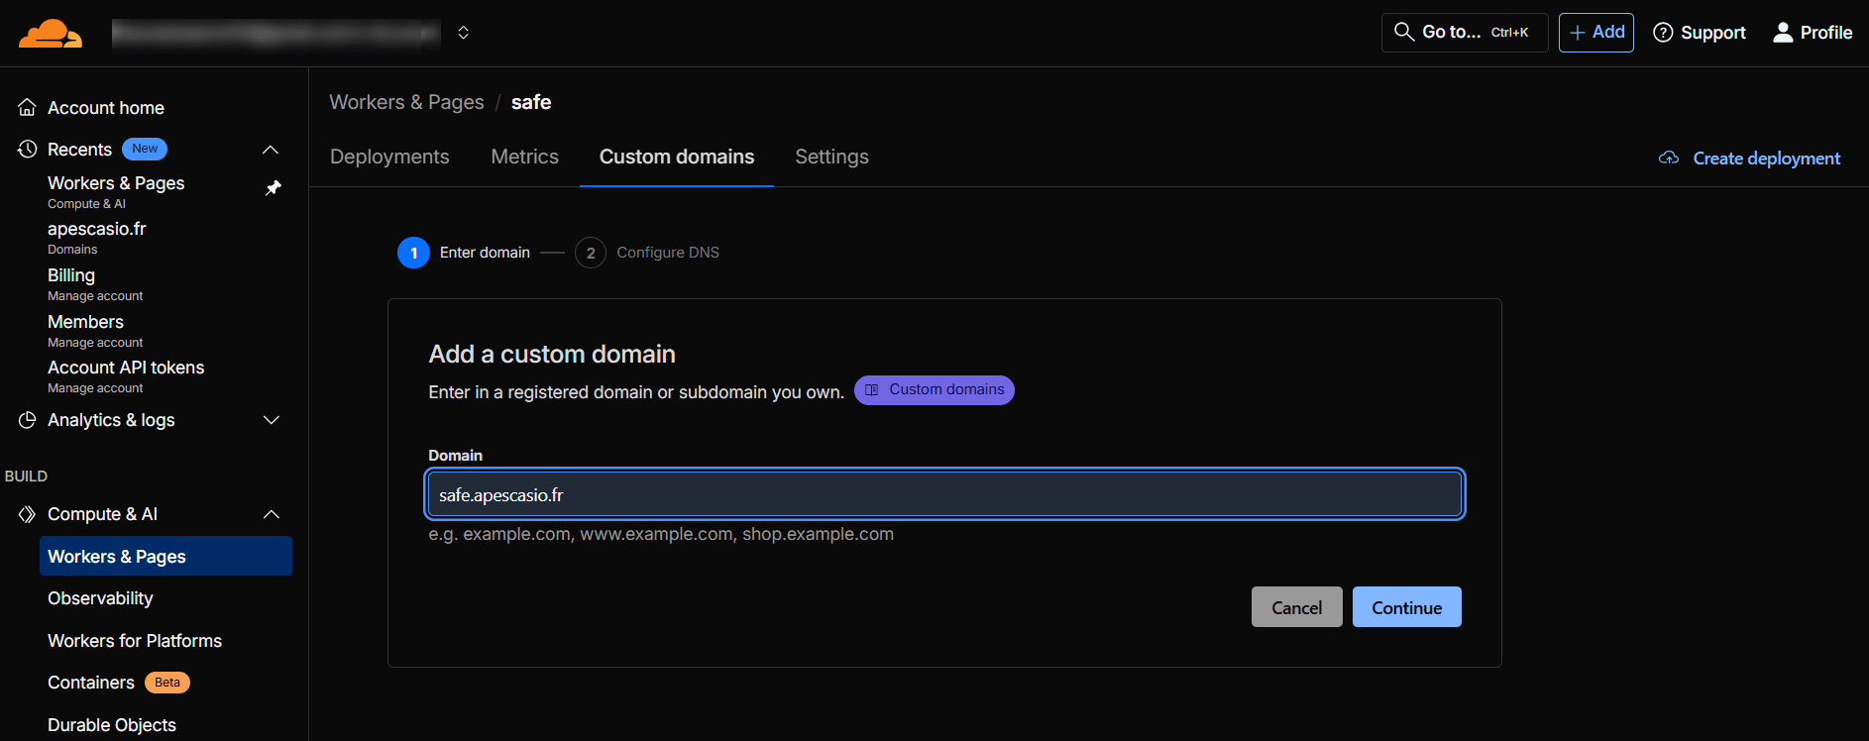Viewport: 1869px width, 741px height.
Task: Open Workers for Platforms
Action: point(135,641)
